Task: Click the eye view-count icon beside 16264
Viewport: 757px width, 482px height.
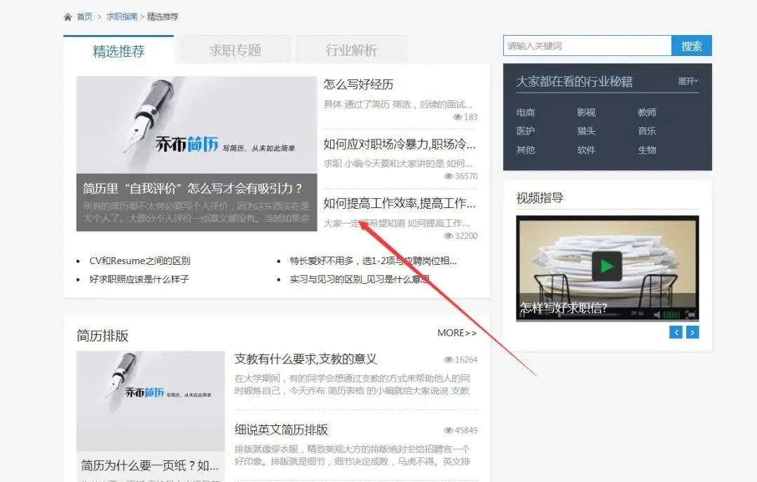Action: point(449,359)
